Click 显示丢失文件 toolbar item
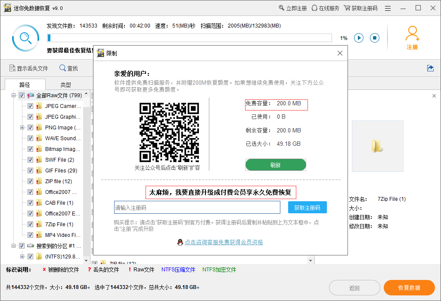 click(29, 68)
